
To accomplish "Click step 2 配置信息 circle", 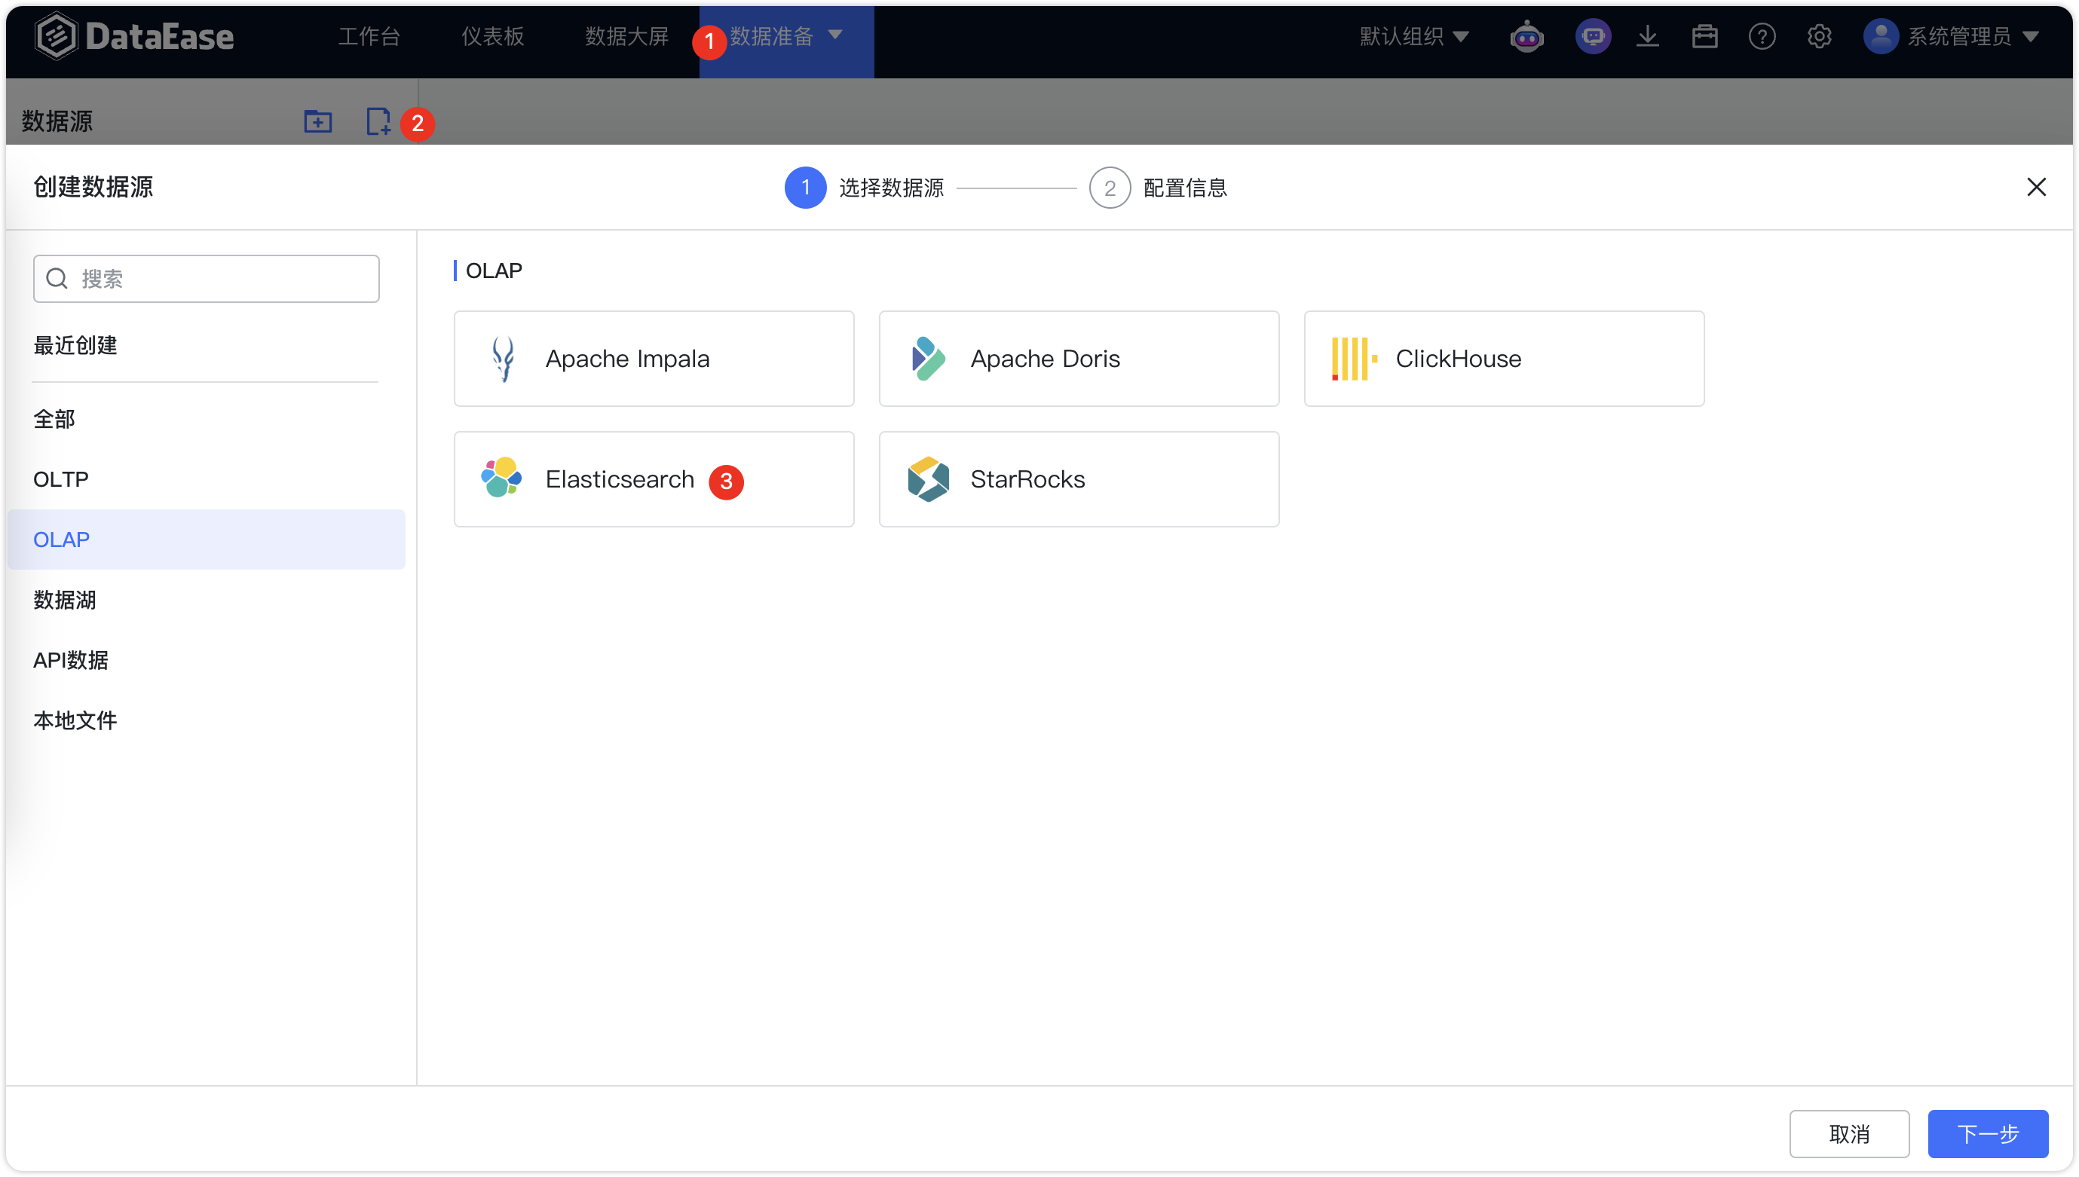I will tap(1110, 188).
